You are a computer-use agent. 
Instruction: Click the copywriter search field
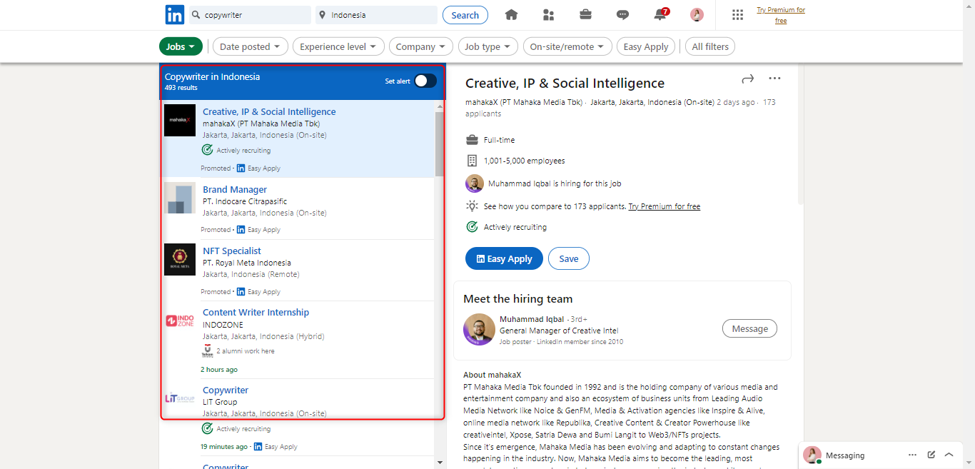tap(250, 15)
